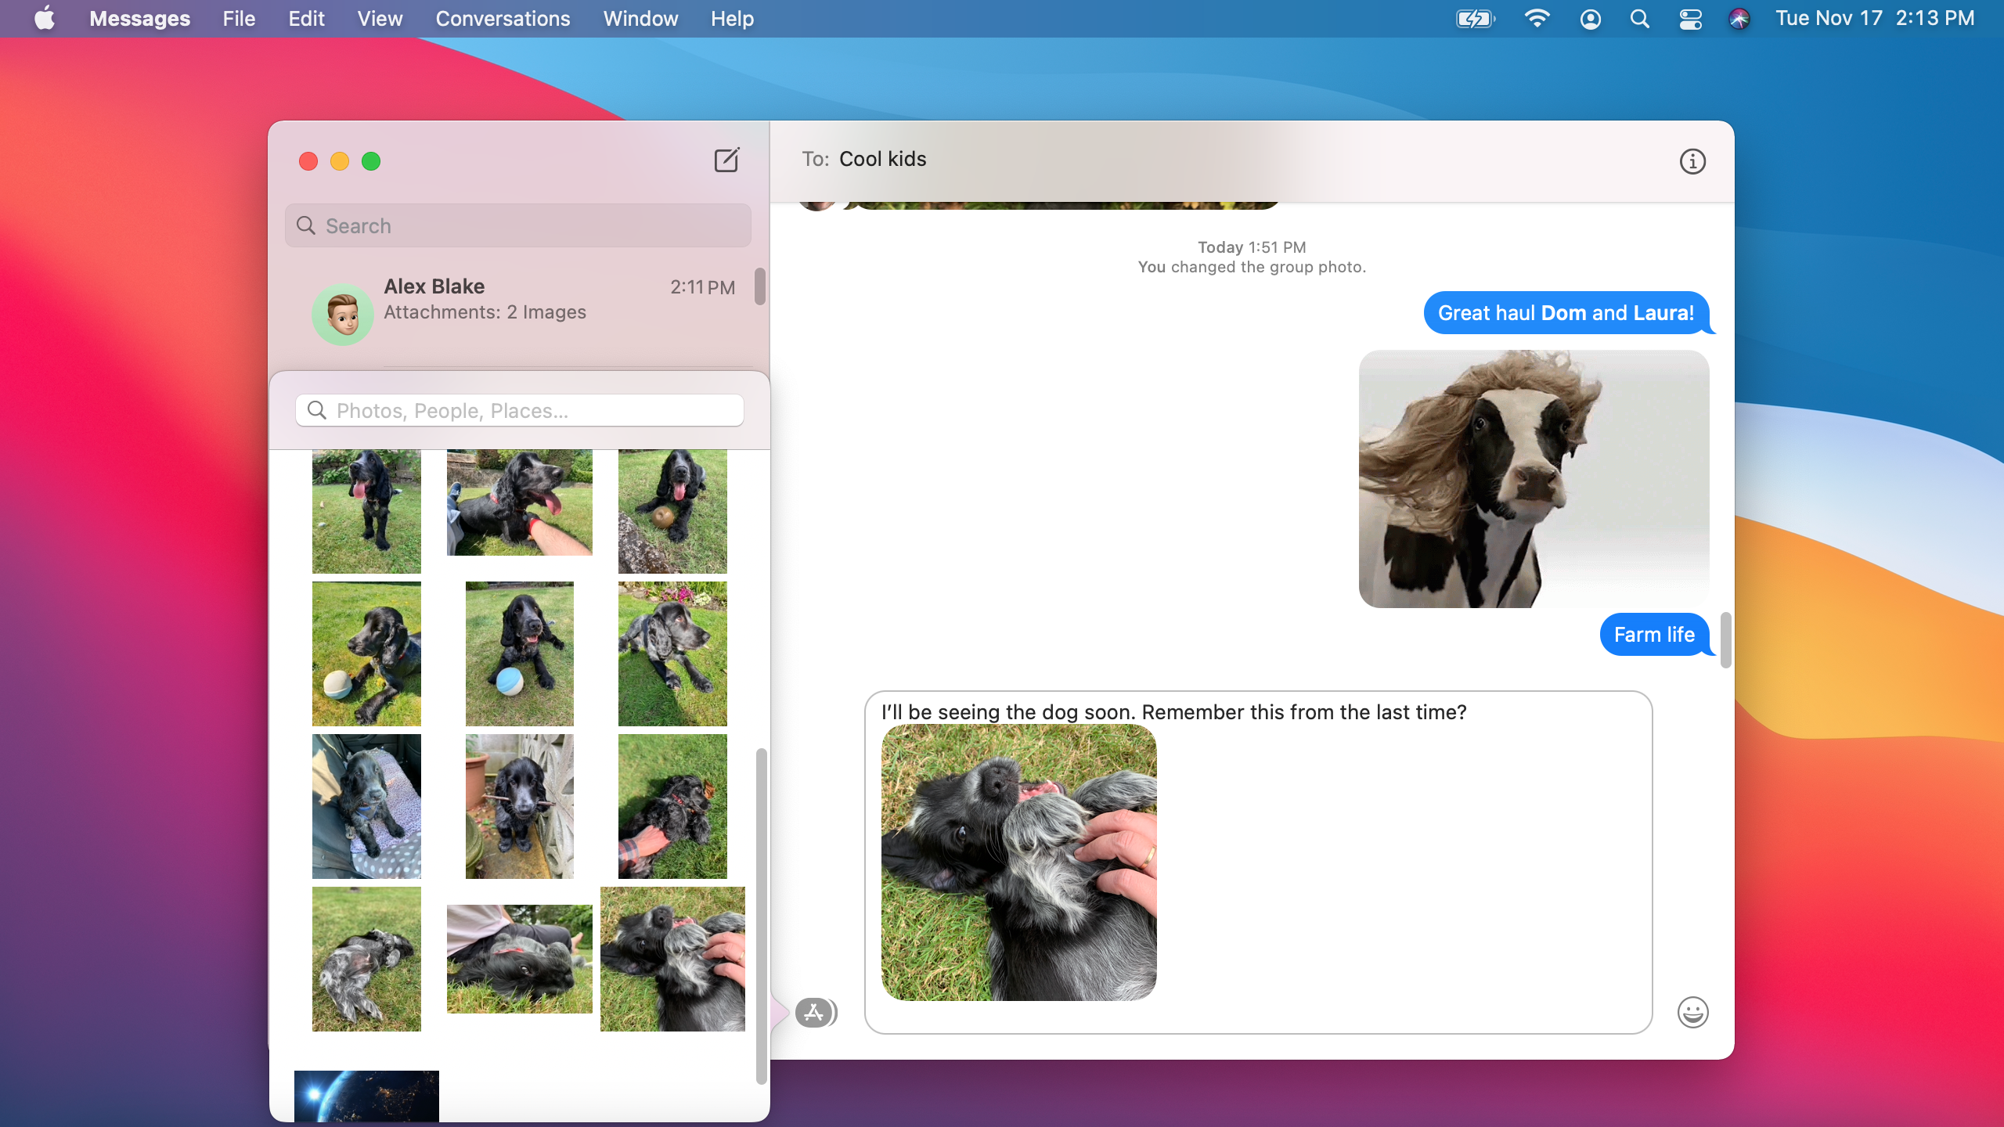Click the 2:11 PM conversation time
Image resolution: width=2004 pixels, height=1127 pixels.
point(702,287)
